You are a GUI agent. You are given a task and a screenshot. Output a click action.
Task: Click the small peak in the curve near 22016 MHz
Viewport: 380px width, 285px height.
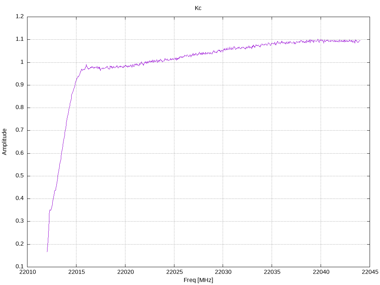(86, 65)
